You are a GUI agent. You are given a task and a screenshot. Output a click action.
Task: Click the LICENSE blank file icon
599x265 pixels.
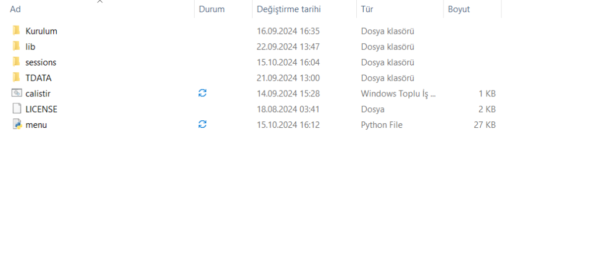16,109
